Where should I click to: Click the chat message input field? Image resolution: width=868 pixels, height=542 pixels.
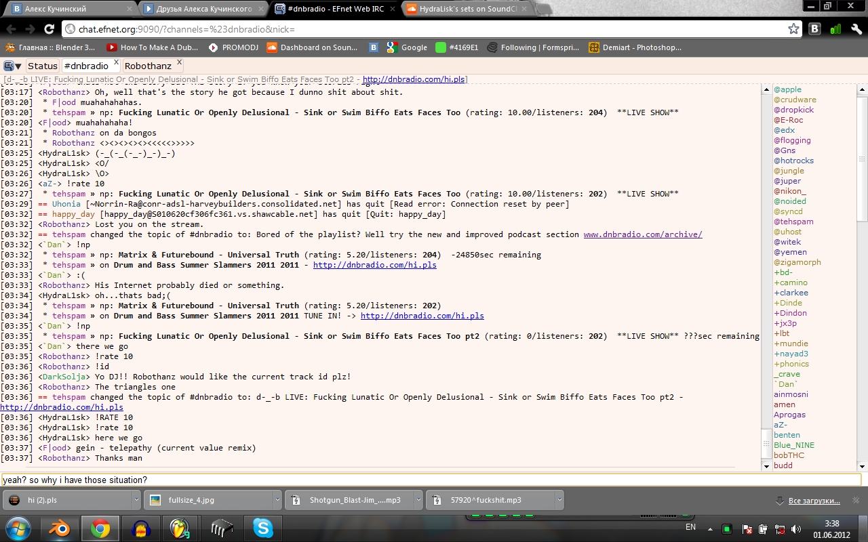tap(431, 480)
